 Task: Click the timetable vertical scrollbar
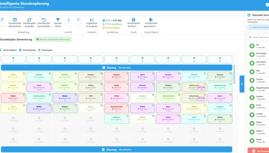[x=234, y=74]
